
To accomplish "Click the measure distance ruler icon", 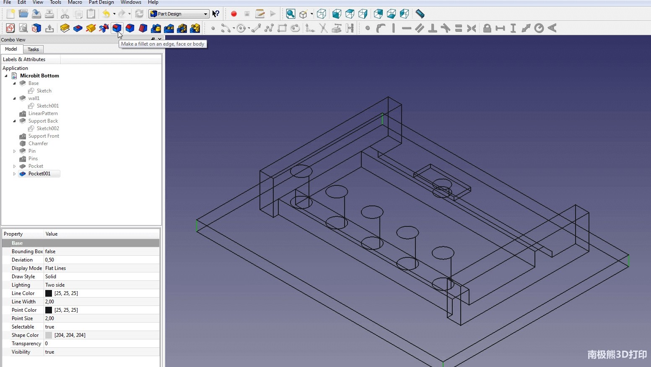I will coord(420,14).
